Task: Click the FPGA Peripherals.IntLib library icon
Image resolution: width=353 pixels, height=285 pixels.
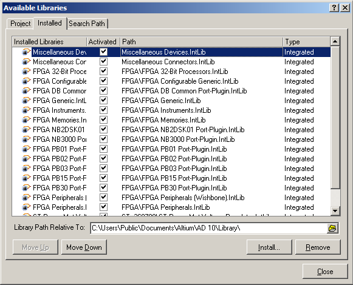Action: pyautogui.click(x=26, y=207)
